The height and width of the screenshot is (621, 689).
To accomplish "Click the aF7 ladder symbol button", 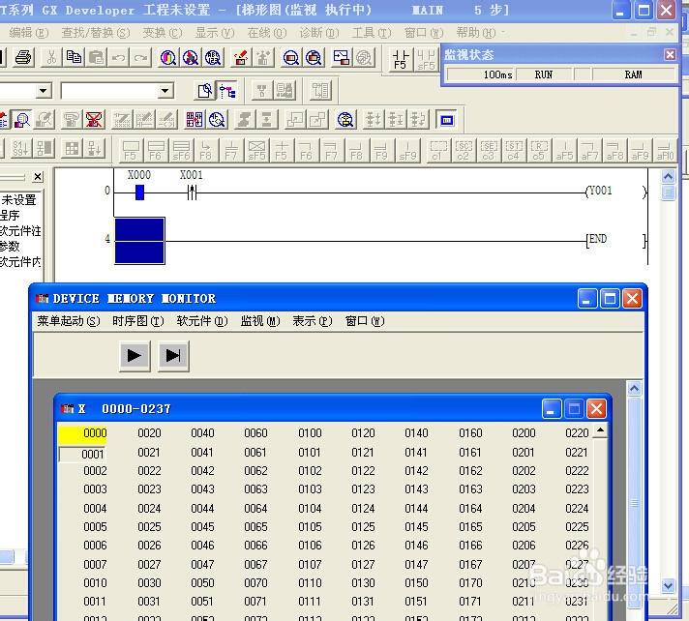I will [x=589, y=151].
